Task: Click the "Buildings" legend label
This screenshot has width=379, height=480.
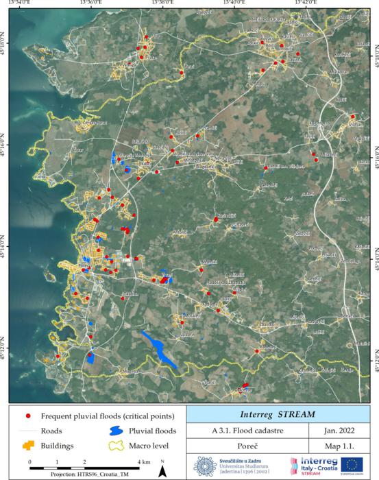Action: tap(57, 446)
